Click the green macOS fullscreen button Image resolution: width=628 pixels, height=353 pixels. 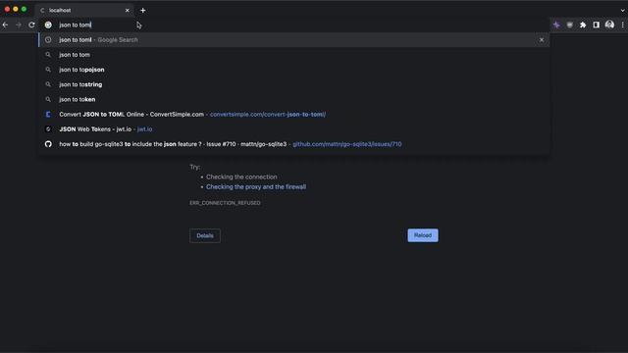(x=24, y=9)
